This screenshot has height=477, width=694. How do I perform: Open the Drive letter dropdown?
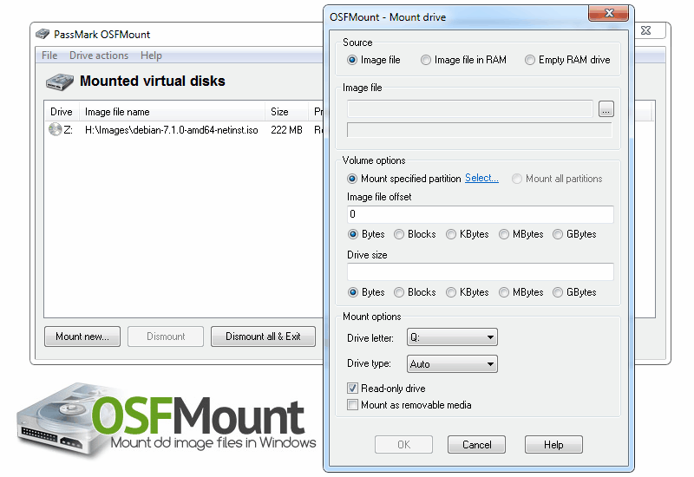452,337
